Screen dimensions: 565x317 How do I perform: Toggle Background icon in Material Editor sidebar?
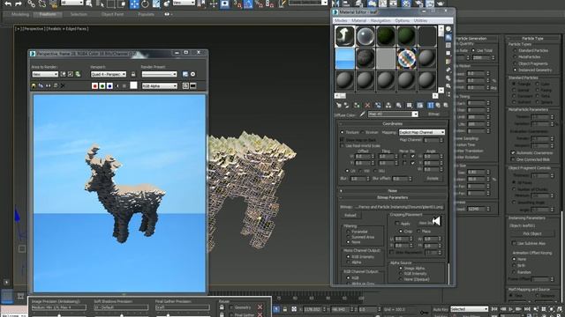tap(448, 45)
